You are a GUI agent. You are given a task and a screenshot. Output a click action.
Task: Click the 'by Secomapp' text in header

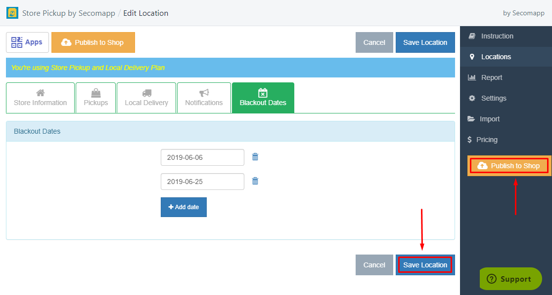(x=524, y=13)
